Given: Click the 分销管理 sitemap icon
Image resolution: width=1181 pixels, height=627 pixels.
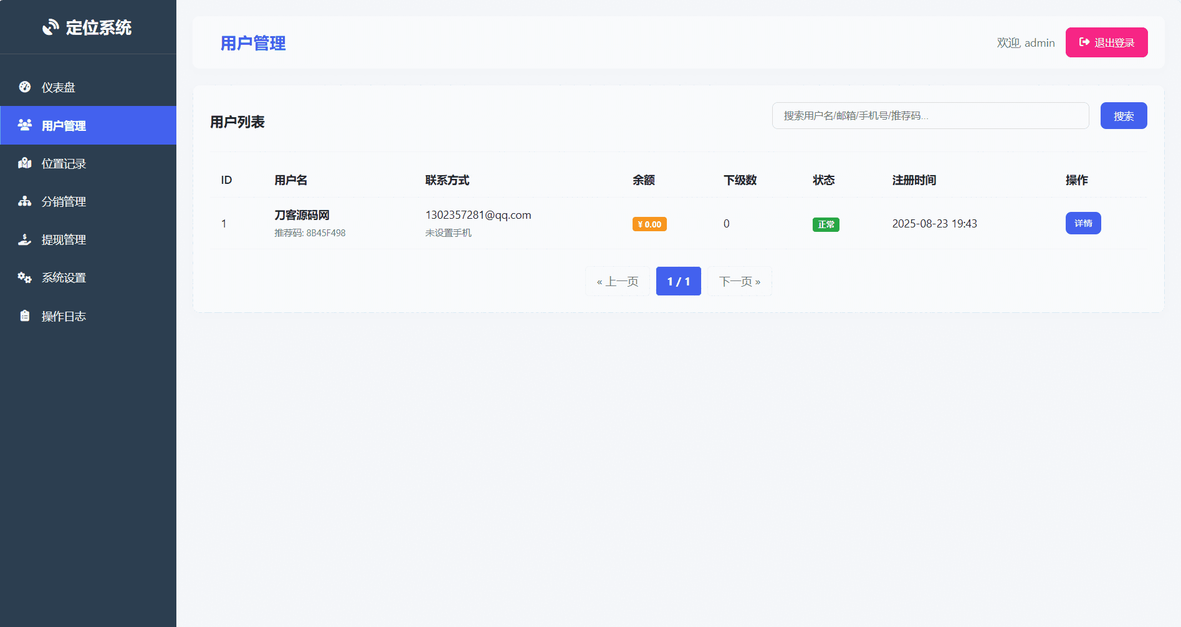Looking at the screenshot, I should (x=25, y=201).
